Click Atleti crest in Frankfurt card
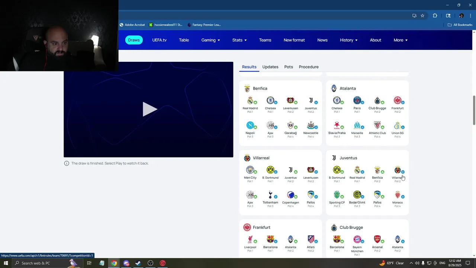 (x=311, y=239)
